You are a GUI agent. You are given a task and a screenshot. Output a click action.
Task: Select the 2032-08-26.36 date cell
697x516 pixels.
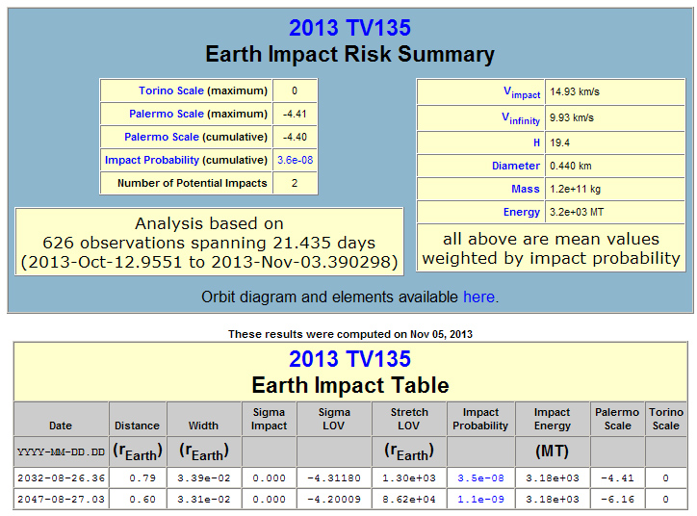point(61,478)
